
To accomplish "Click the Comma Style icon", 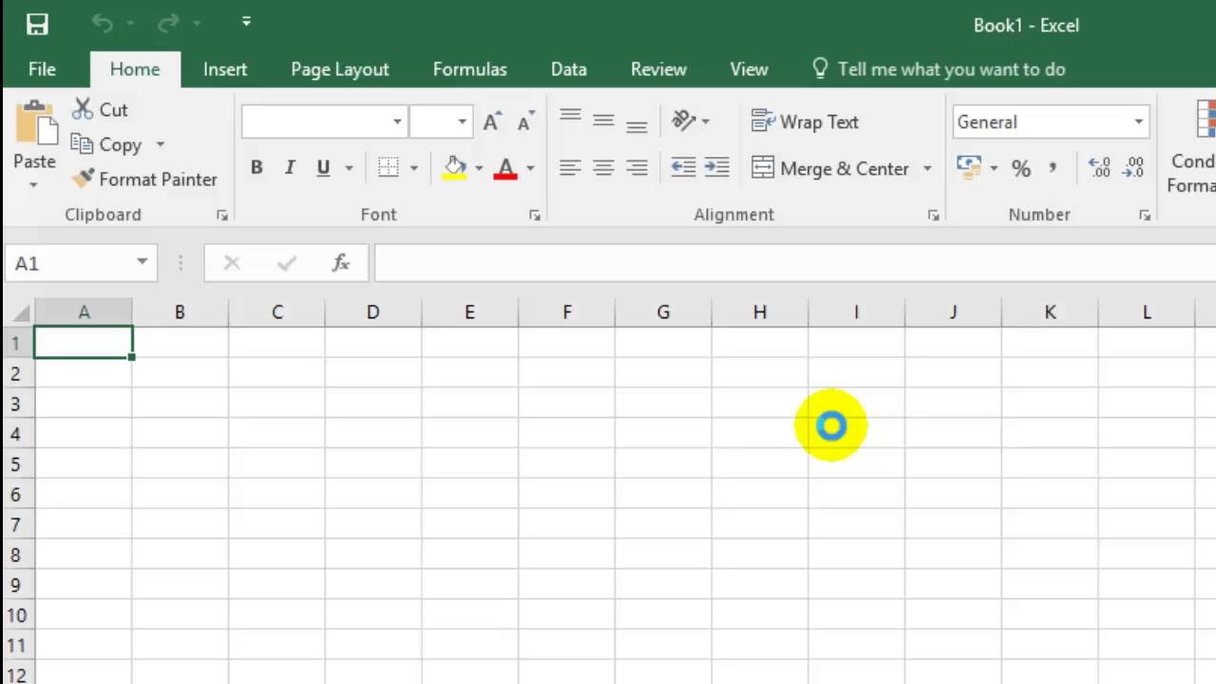I will pyautogui.click(x=1053, y=168).
